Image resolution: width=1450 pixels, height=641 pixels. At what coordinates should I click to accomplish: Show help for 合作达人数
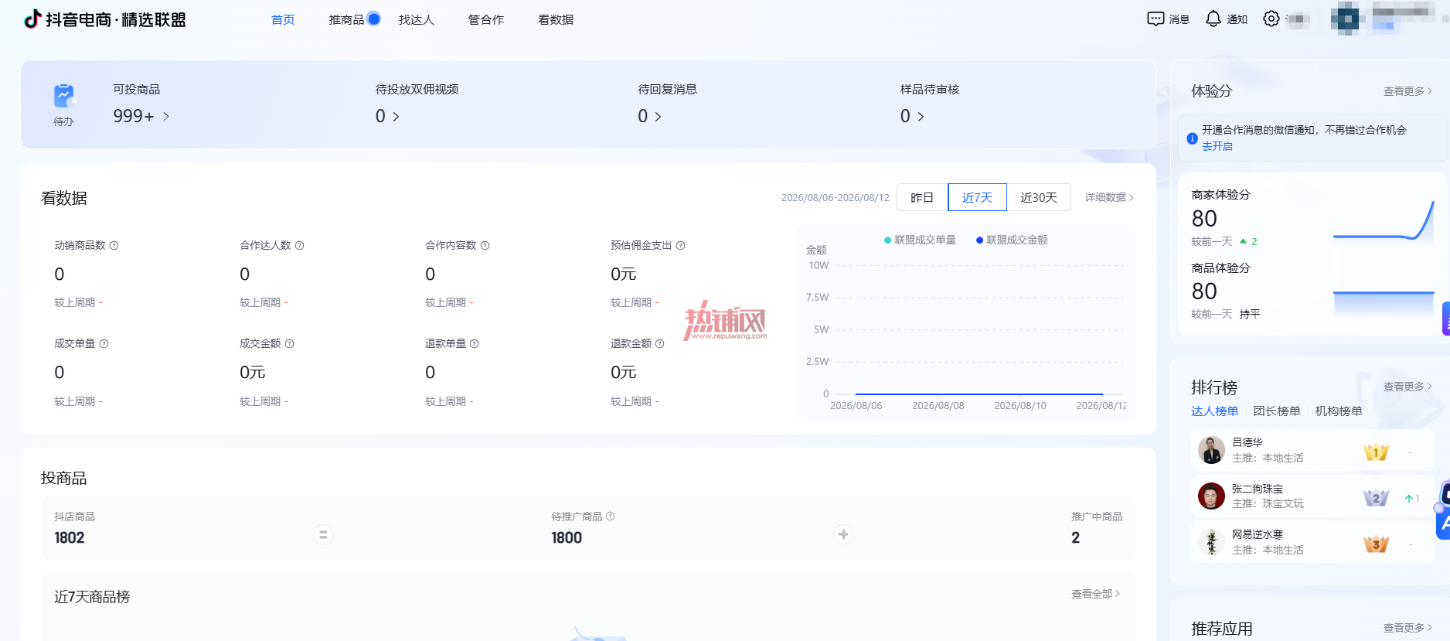click(300, 246)
